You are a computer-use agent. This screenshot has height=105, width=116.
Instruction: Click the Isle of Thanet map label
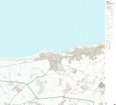[x=79, y=81]
